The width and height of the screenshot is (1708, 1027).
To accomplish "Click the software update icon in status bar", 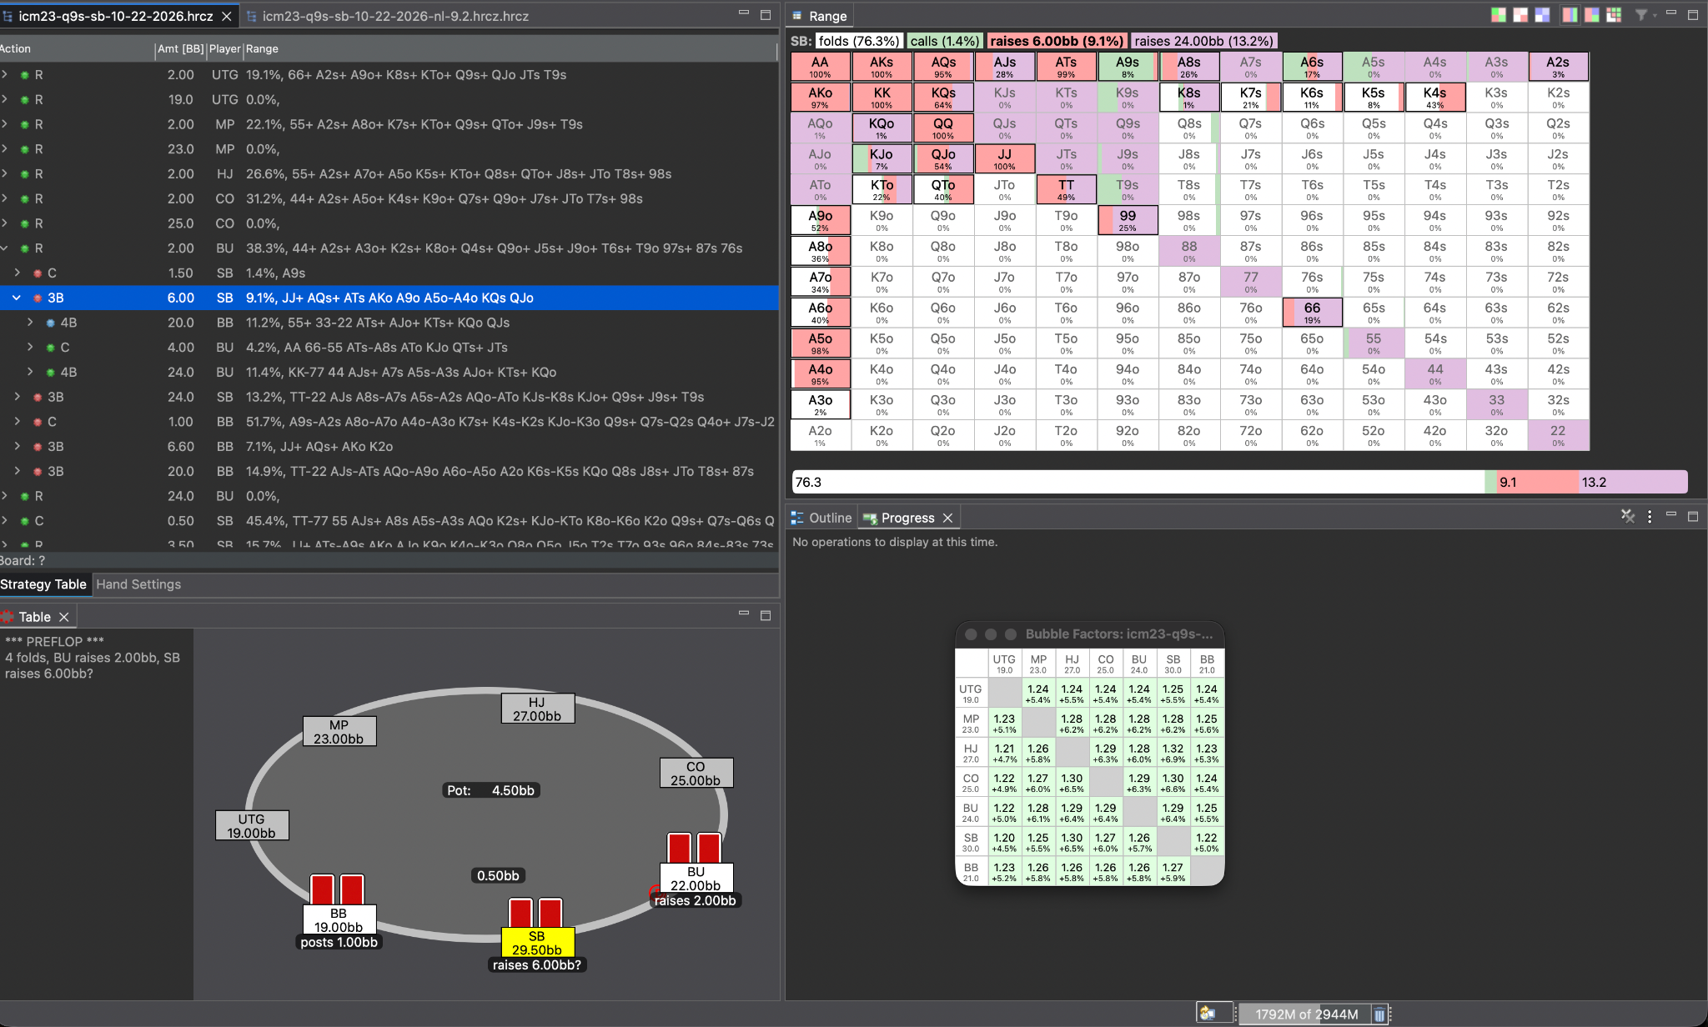I will click(1207, 1014).
